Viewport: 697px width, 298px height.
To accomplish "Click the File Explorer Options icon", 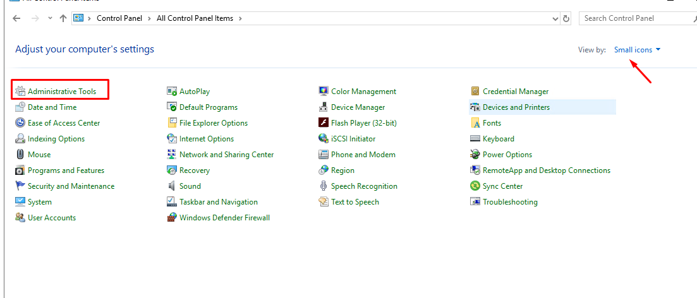I will (x=172, y=123).
